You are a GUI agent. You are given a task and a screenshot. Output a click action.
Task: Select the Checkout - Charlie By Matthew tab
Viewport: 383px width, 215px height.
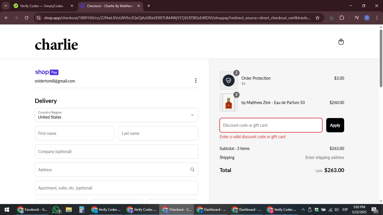pos(110,6)
